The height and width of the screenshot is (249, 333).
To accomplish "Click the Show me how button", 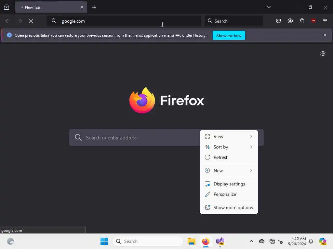I will click(x=229, y=35).
